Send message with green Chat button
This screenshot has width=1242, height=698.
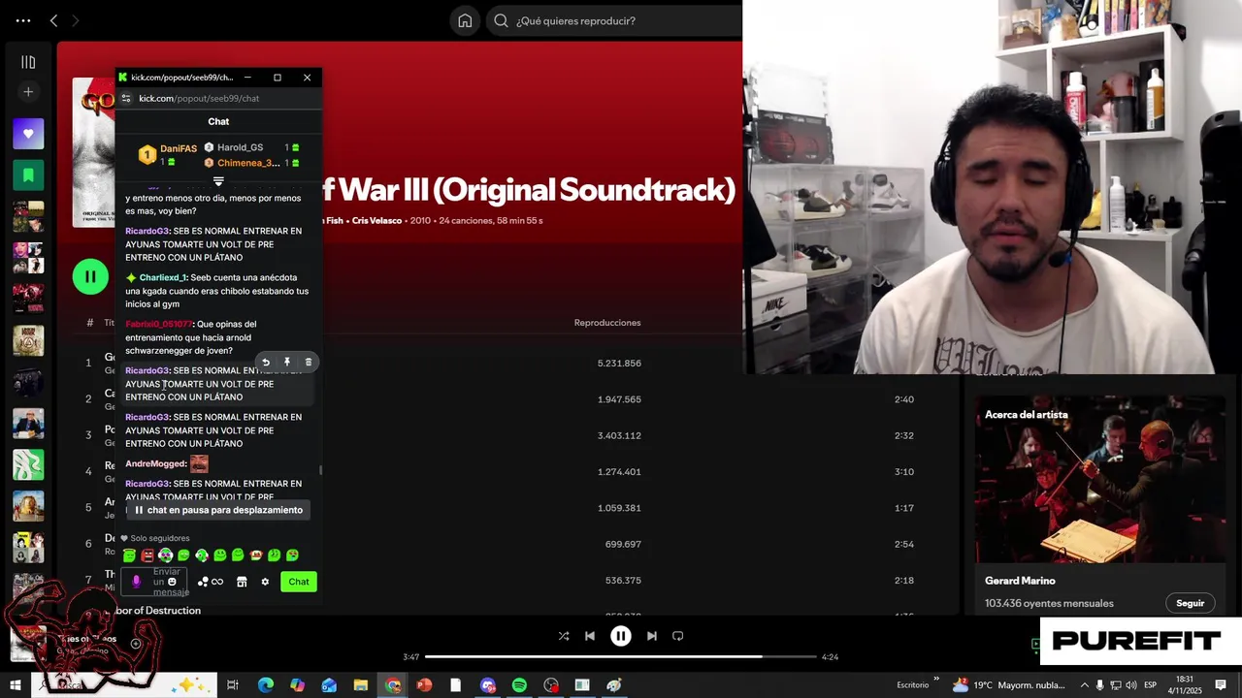[299, 582]
